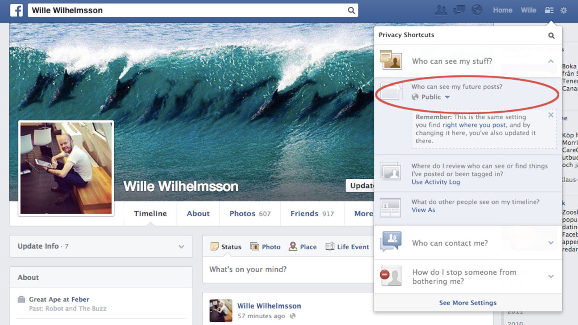The image size is (578, 325).
Task: Click the search magnifier in top bar
Action: coord(351,10)
